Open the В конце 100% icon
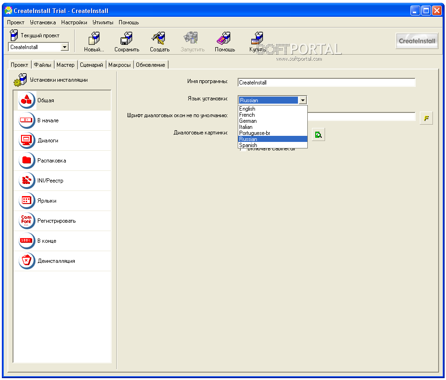The width and height of the screenshot is (446, 380). [27, 240]
